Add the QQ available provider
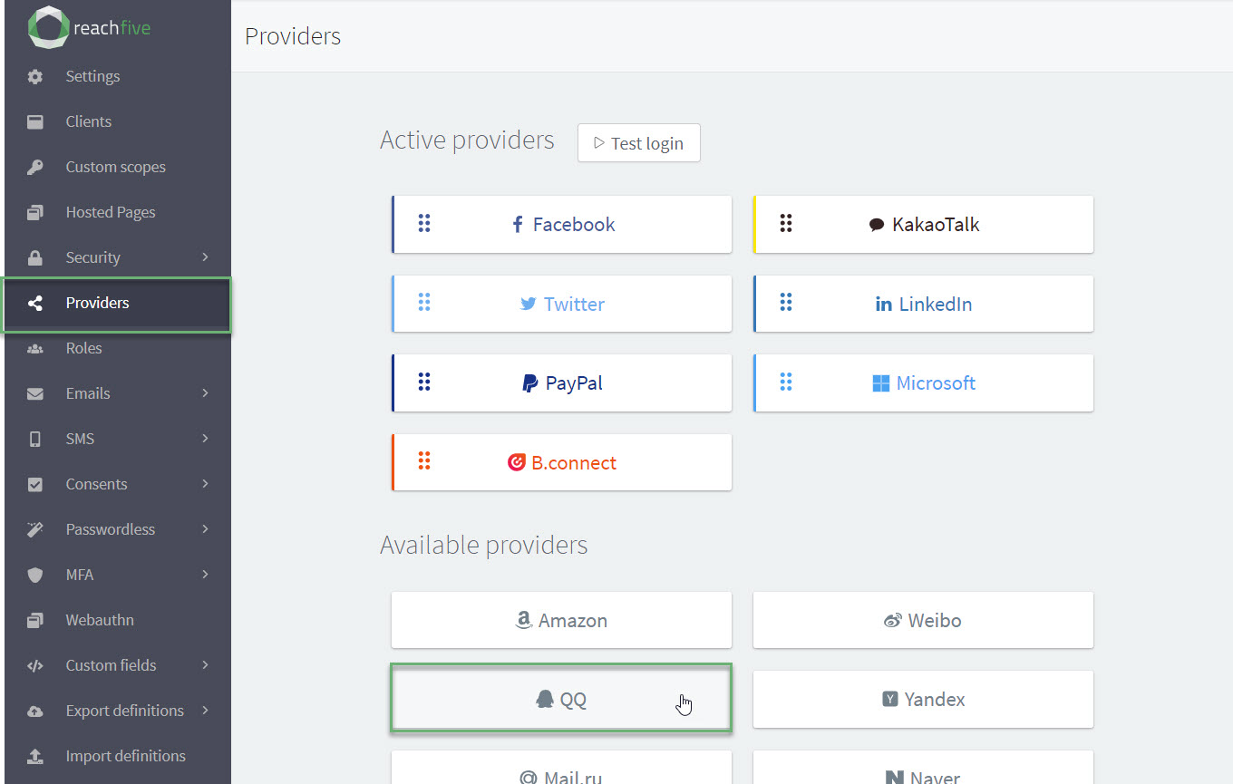The width and height of the screenshot is (1233, 784). pyautogui.click(x=561, y=699)
